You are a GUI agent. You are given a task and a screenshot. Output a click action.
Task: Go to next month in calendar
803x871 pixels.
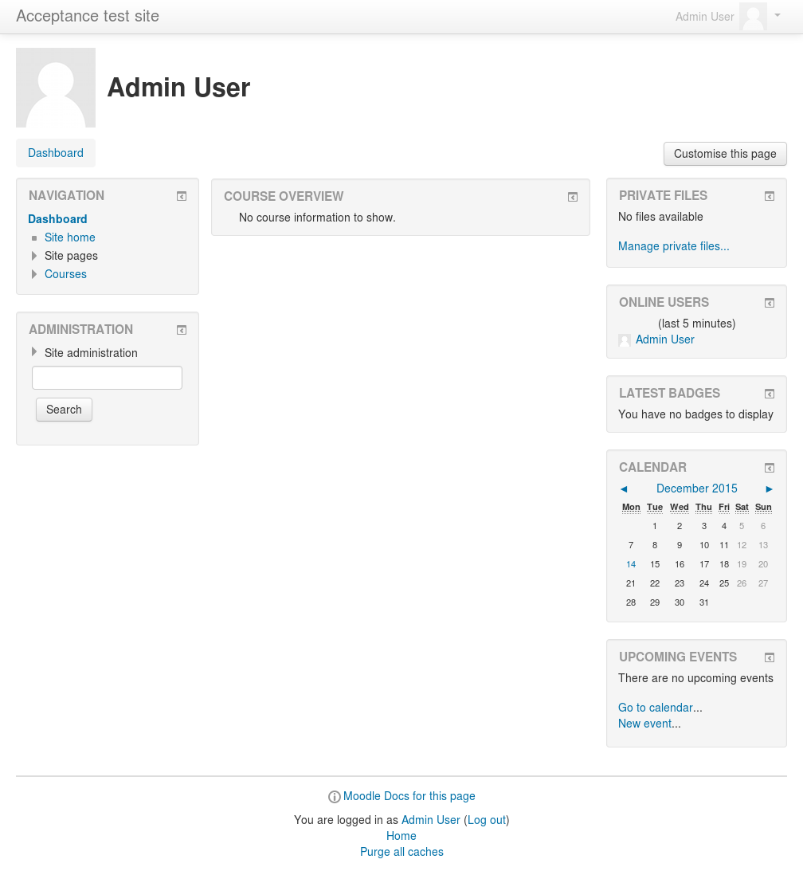coord(769,488)
